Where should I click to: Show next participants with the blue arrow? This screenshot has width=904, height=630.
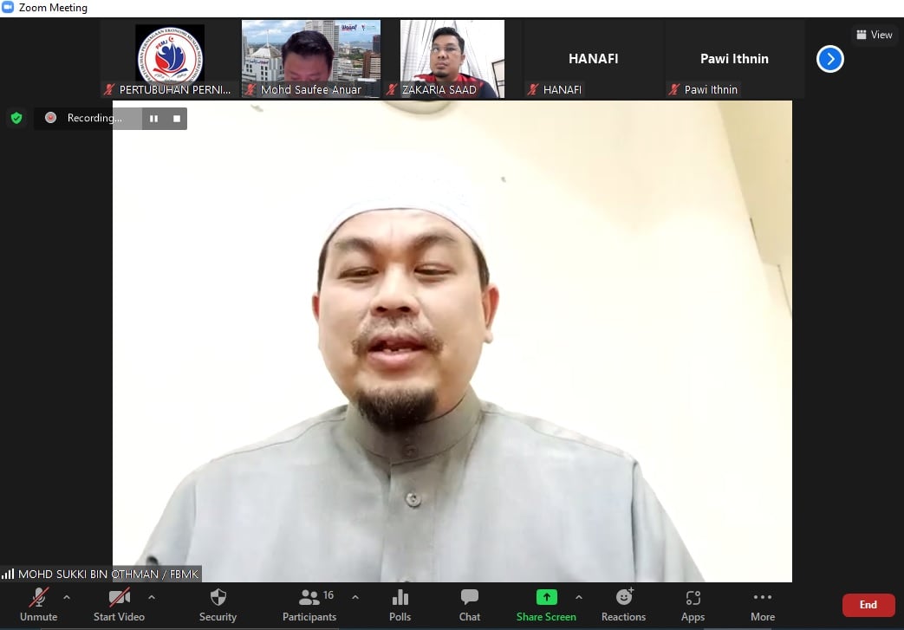829,59
